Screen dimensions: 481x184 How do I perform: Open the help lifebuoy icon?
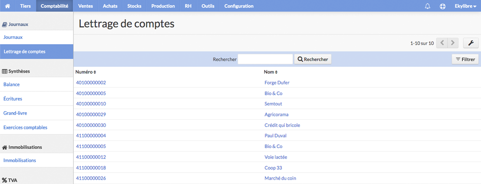tap(443, 6)
